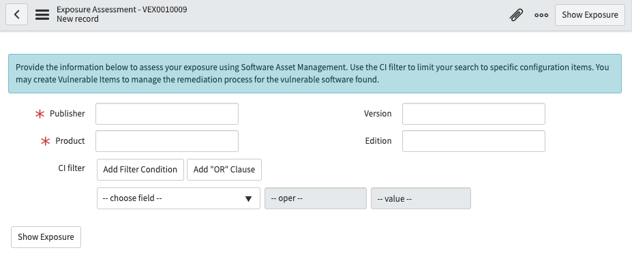Click the Product field label

tap(70, 141)
